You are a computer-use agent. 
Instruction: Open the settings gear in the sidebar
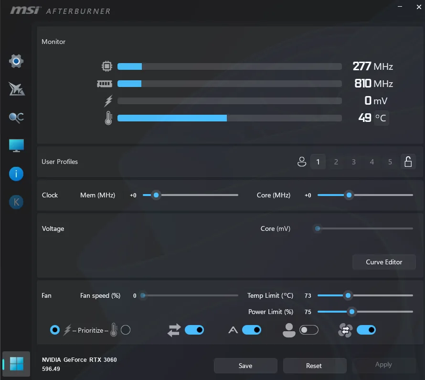click(16, 61)
